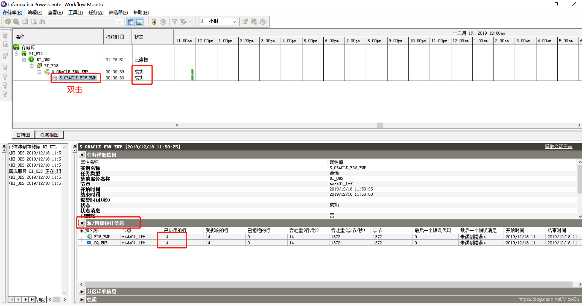Image resolution: width=582 pixels, height=305 pixels.
Task: Click the BI_ODS green play icon
Action: tap(31, 59)
